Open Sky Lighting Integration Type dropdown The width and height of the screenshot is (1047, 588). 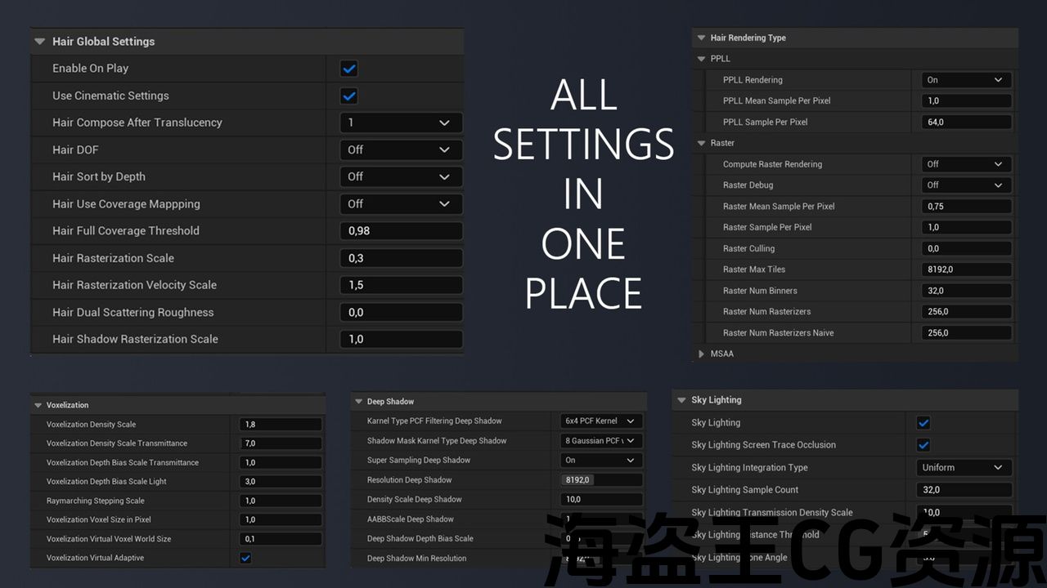(964, 468)
